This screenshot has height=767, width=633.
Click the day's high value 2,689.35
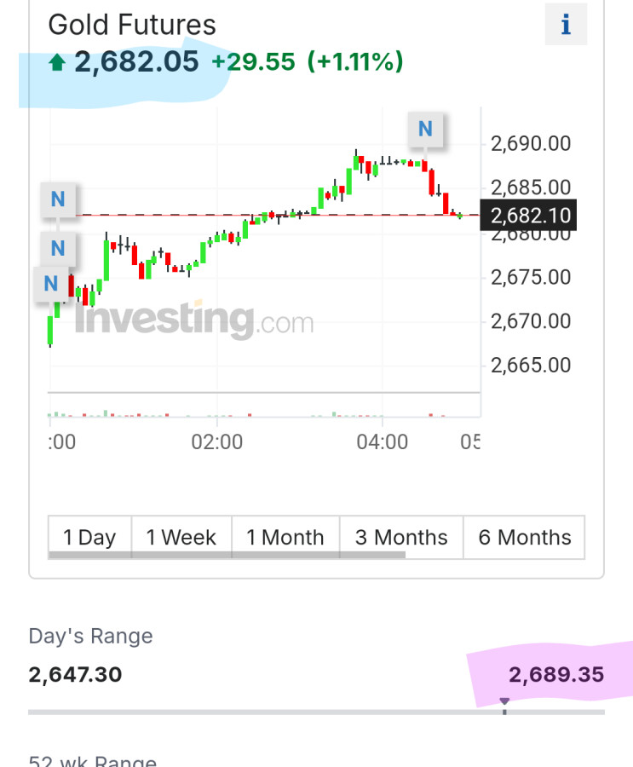click(556, 675)
